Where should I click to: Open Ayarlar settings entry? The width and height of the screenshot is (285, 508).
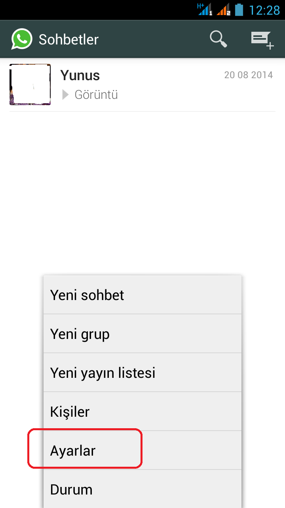point(142,450)
